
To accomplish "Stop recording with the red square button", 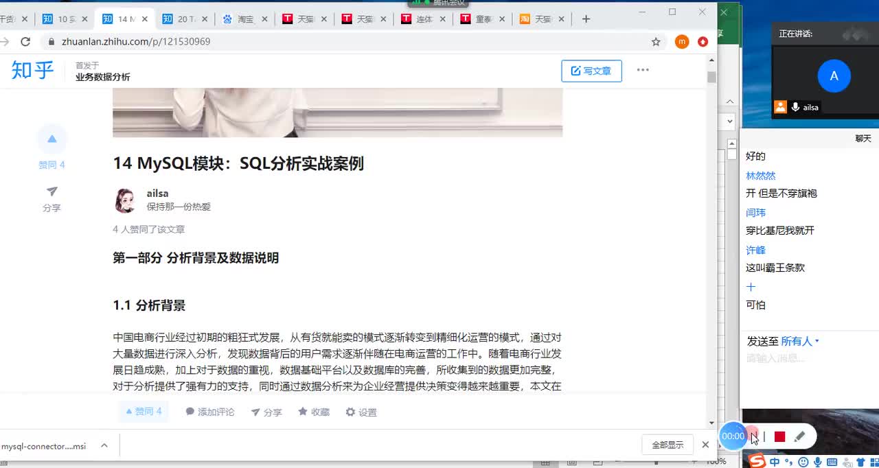I will [x=779, y=436].
